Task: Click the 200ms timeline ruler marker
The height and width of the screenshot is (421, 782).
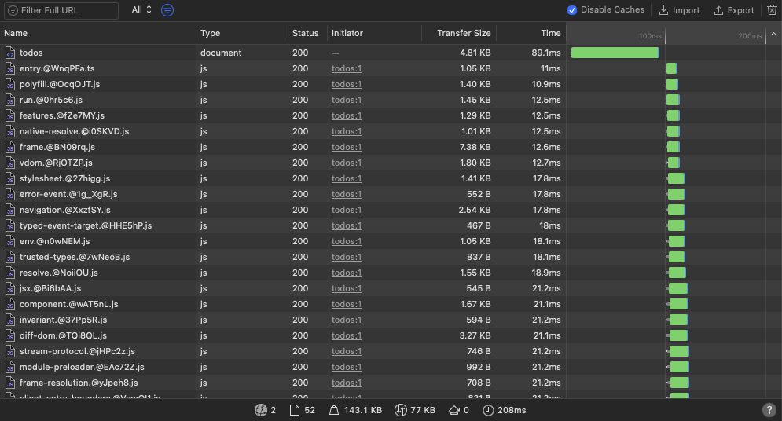Action: coord(750,36)
